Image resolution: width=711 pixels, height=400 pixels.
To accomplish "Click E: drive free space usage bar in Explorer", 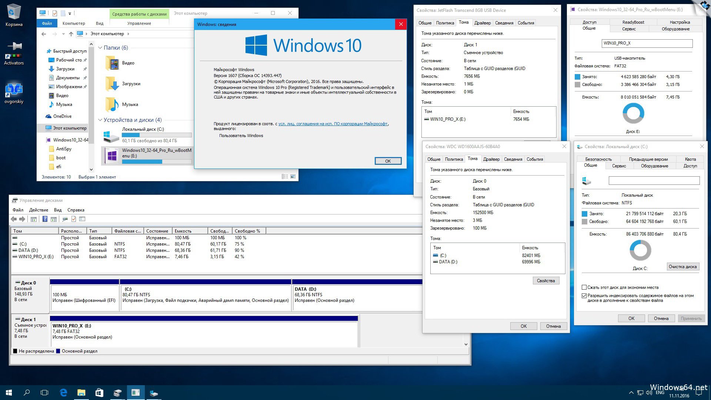I will [x=157, y=162].
